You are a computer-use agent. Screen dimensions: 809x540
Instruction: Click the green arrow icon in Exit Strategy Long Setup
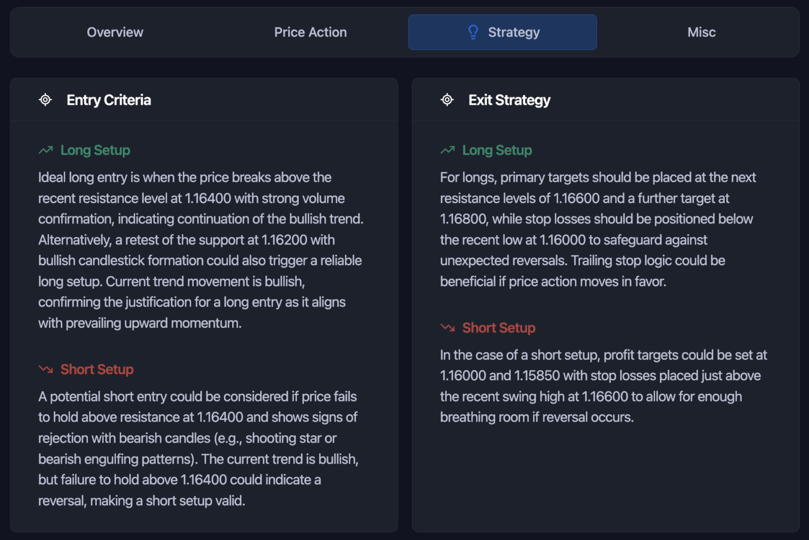coord(447,150)
